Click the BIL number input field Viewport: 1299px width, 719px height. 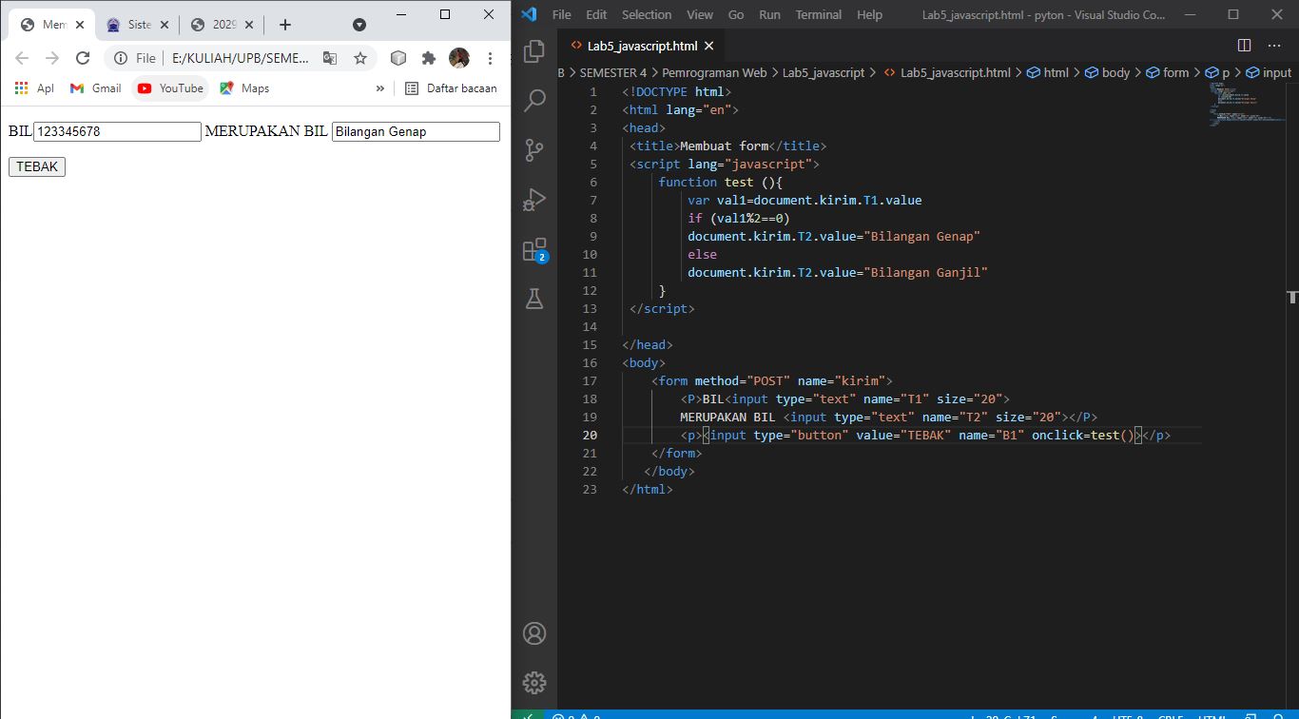click(x=116, y=131)
